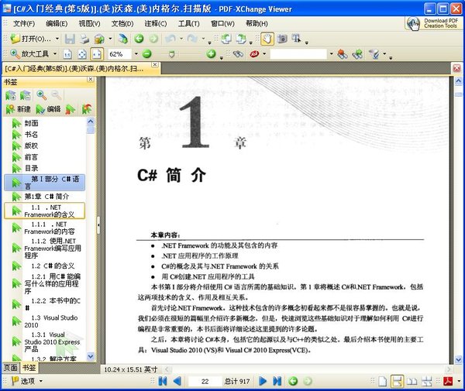Open the scan icon dropdown arrow

pyautogui.click(x=110, y=39)
